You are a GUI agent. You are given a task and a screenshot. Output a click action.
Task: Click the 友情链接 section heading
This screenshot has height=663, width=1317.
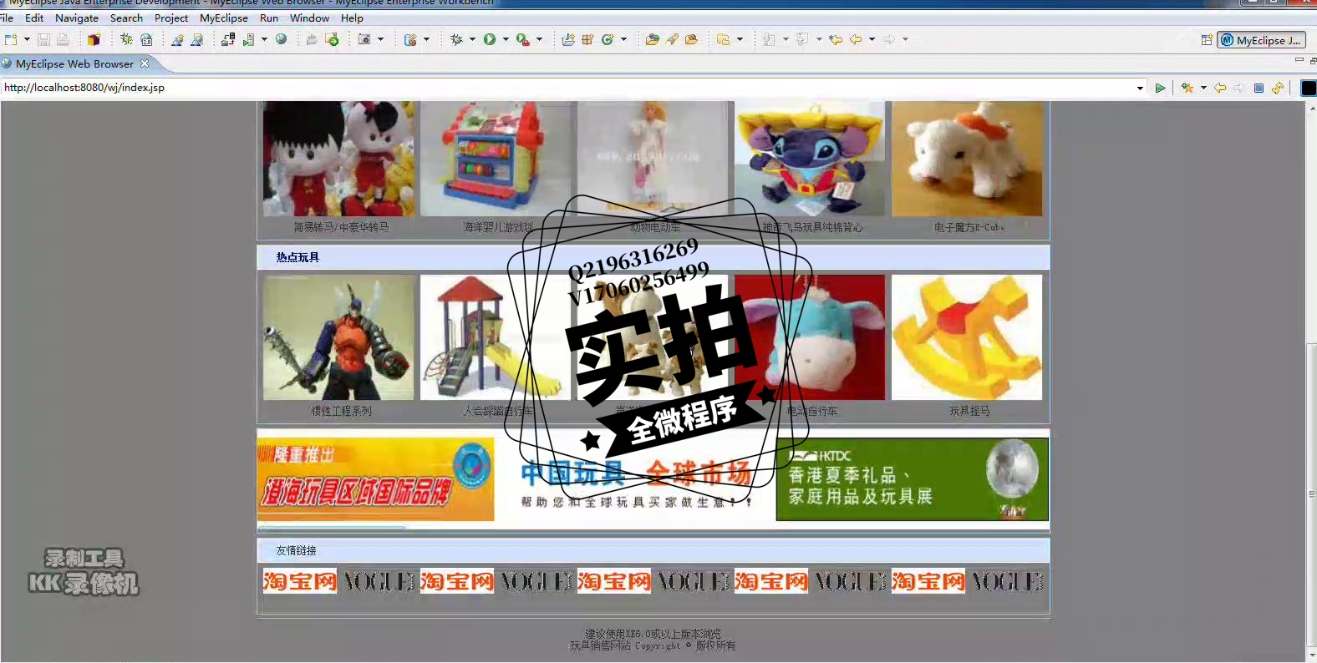pos(296,550)
